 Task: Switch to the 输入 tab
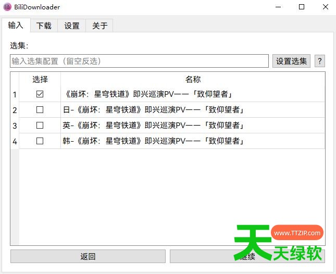pyautogui.click(x=16, y=26)
